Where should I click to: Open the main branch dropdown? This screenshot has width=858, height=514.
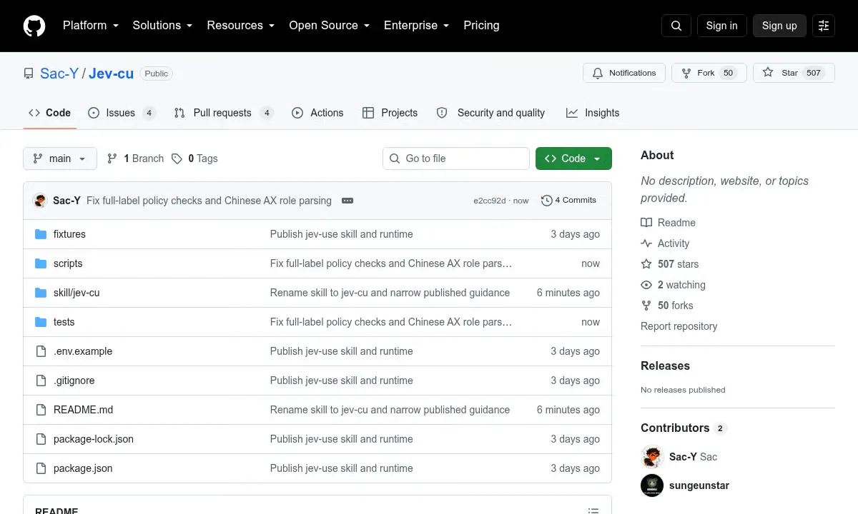(x=60, y=158)
